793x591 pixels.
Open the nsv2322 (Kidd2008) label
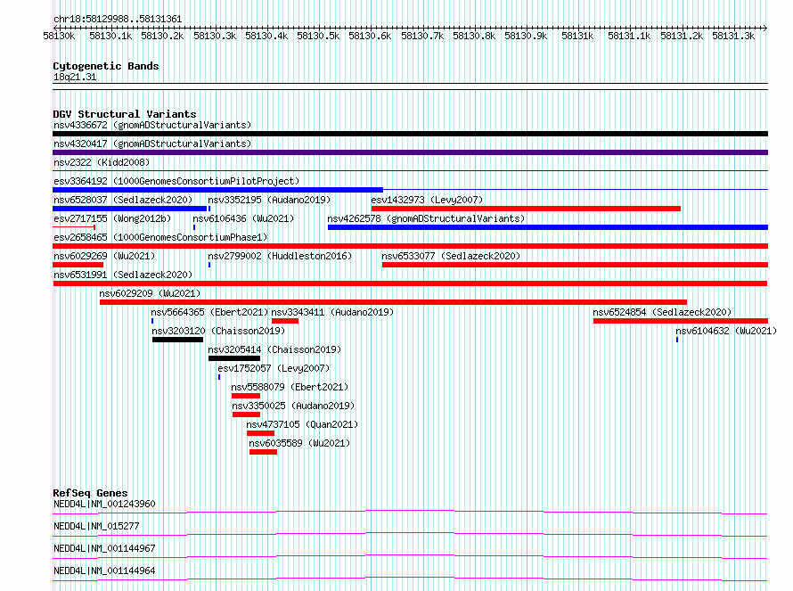coord(102,162)
